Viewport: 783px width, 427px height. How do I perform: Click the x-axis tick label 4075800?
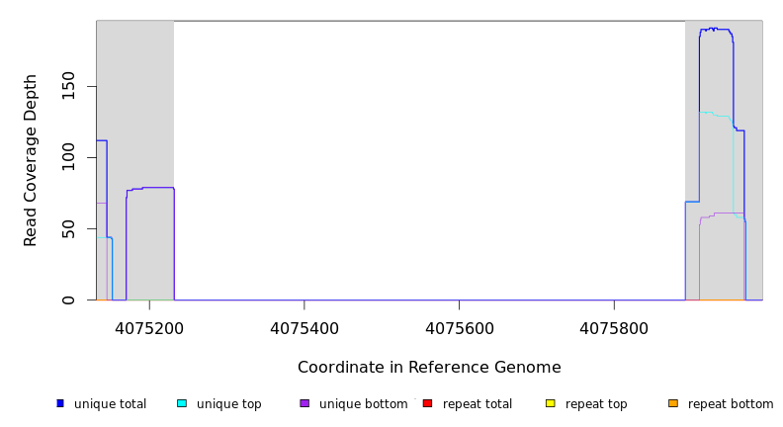[x=614, y=327]
